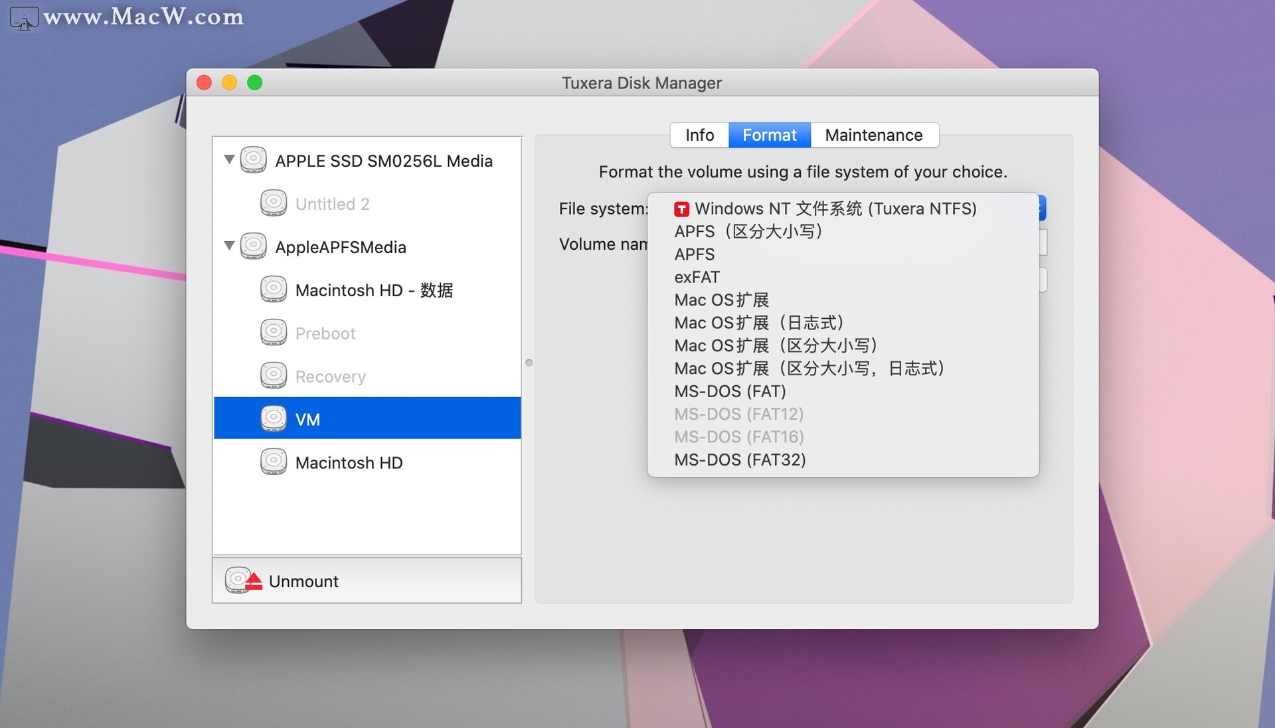Click the APPLE SSD SM0256L Media disk icon
Image resolution: width=1275 pixels, height=728 pixels.
[253, 159]
